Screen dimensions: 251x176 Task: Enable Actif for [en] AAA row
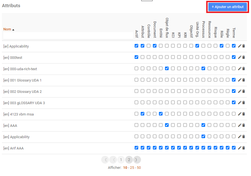(x=136, y=125)
